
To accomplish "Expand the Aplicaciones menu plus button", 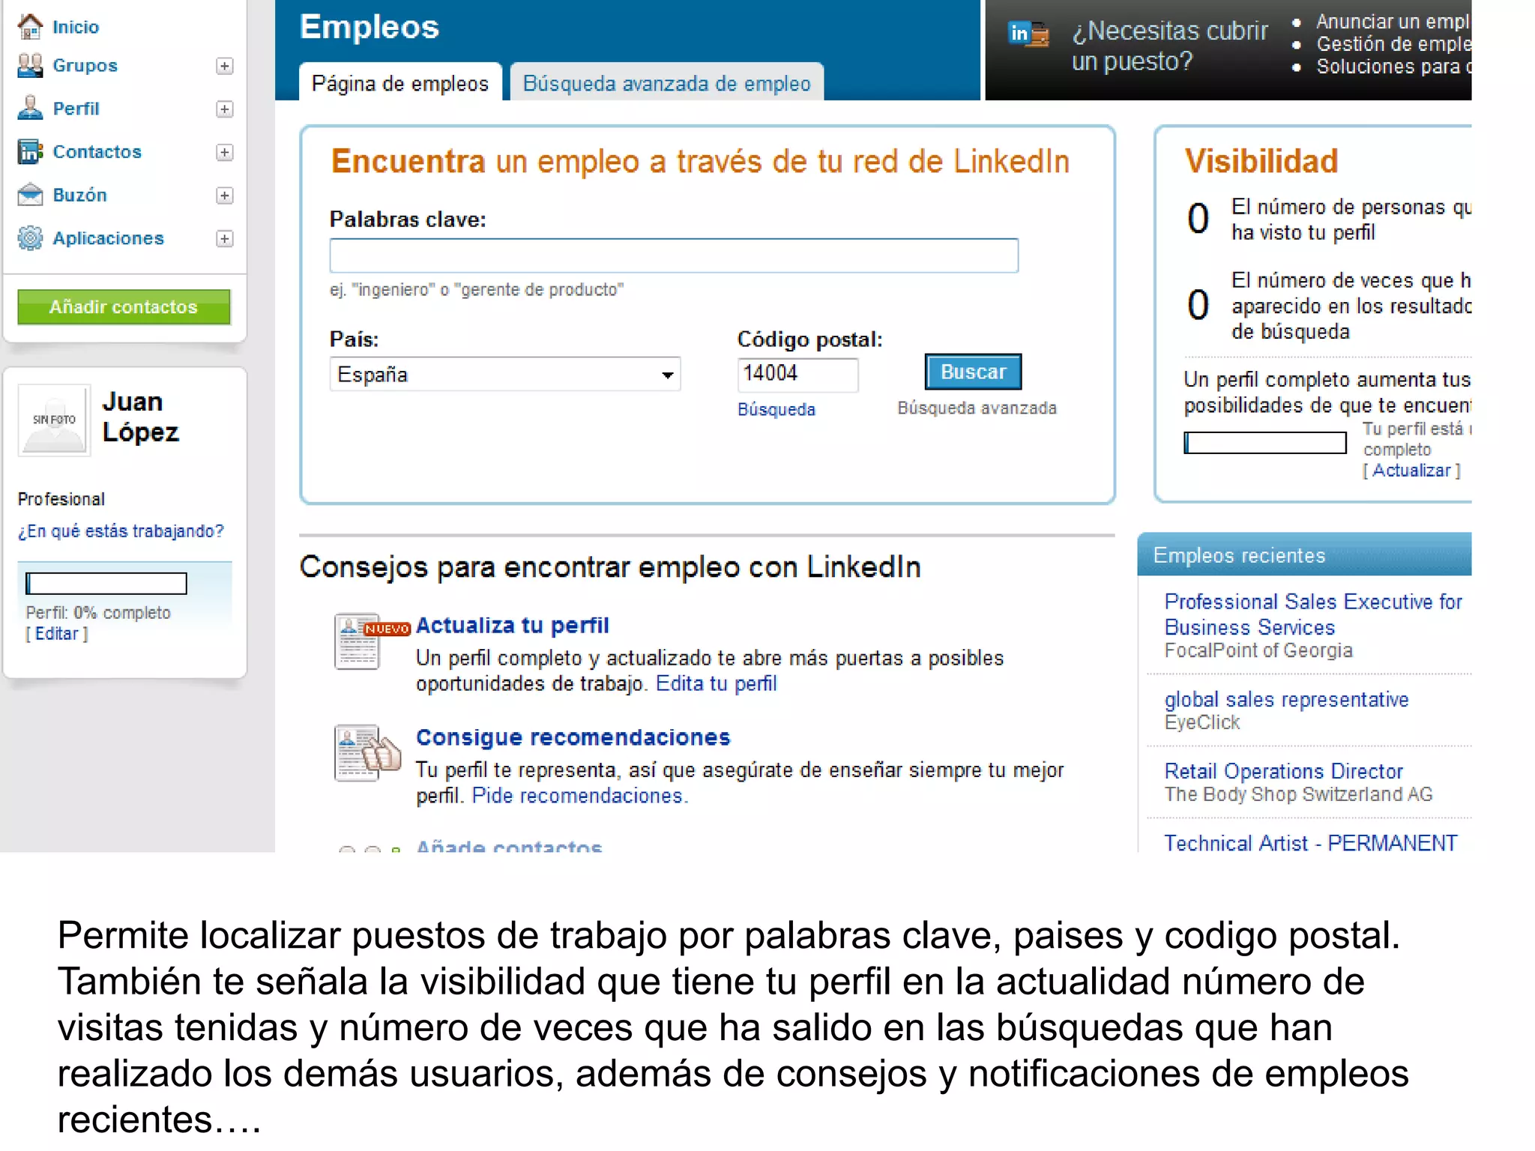I will pos(224,239).
